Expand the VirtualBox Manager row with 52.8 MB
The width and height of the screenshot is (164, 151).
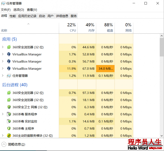[3, 54]
